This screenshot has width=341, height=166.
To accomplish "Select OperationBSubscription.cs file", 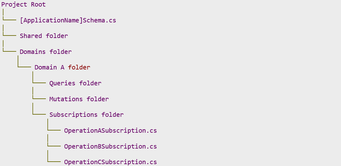I will [x=110, y=146].
